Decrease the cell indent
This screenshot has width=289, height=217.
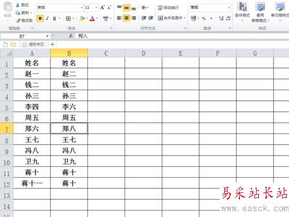point(144,18)
